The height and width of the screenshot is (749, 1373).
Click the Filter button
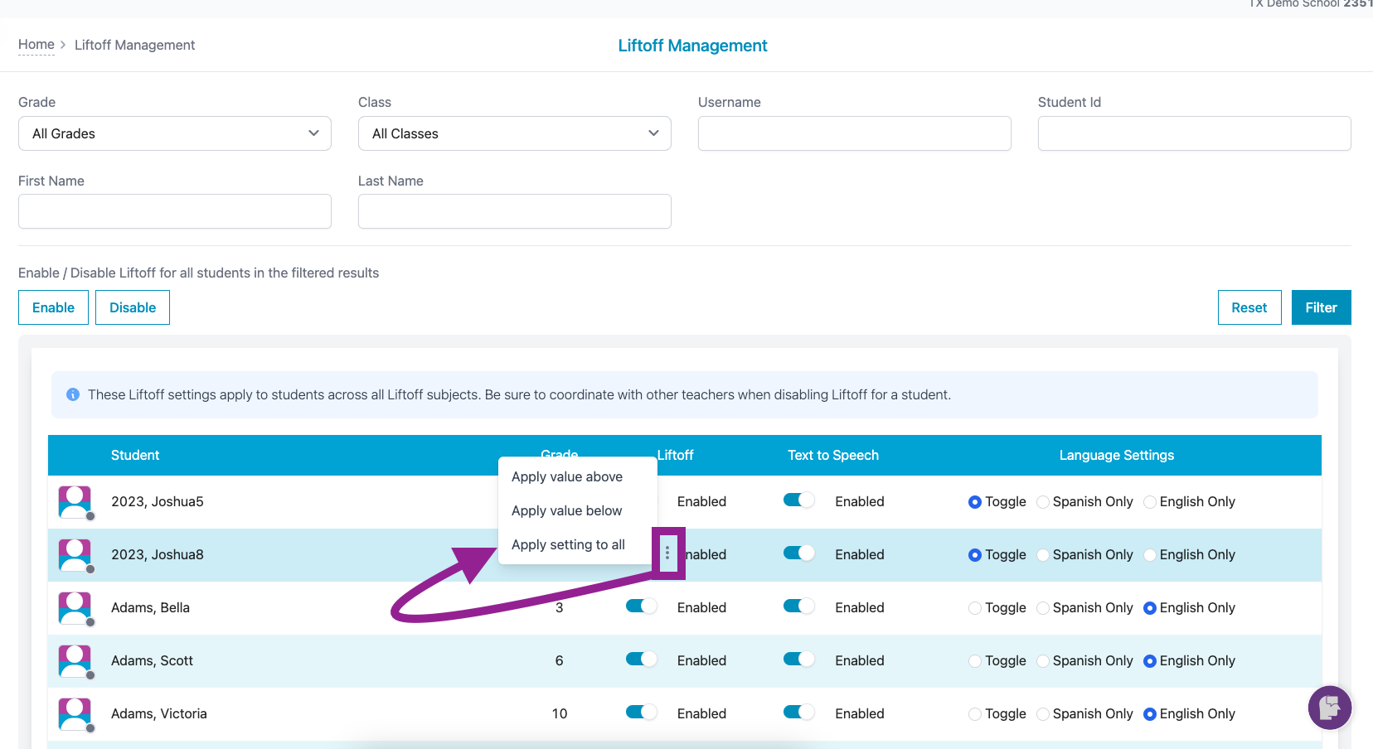tap(1322, 307)
